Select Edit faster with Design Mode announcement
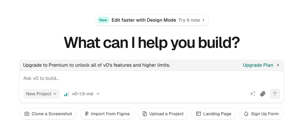Screen dimensions: 301x131 144,20
